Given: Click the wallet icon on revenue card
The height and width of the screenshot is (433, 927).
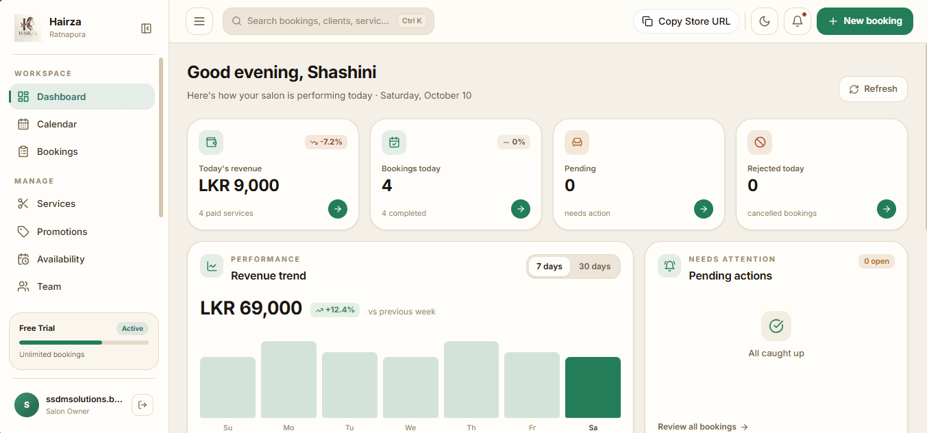Looking at the screenshot, I should (211, 143).
